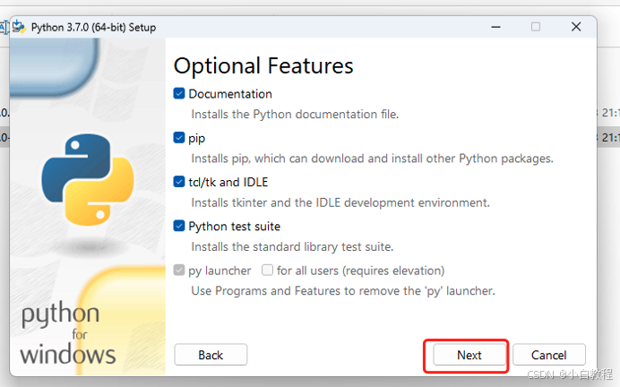
Task: Close the Python 3.7.0 Setup window
Action: pos(576,27)
